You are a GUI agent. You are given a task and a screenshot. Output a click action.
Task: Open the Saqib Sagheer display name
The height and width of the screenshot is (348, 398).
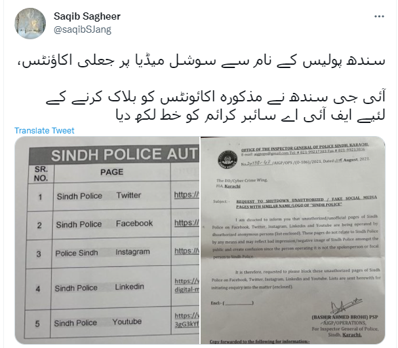87,16
